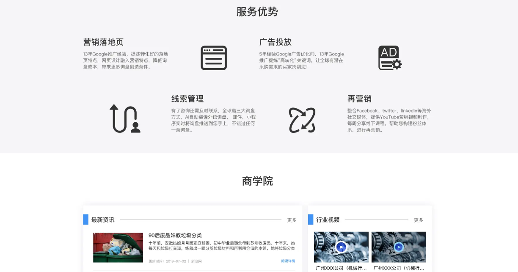Click the 最新资讯 section title
This screenshot has height=272, width=518.
pyautogui.click(x=103, y=220)
